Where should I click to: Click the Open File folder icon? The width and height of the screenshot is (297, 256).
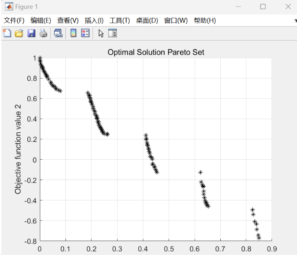pyautogui.click(x=19, y=33)
